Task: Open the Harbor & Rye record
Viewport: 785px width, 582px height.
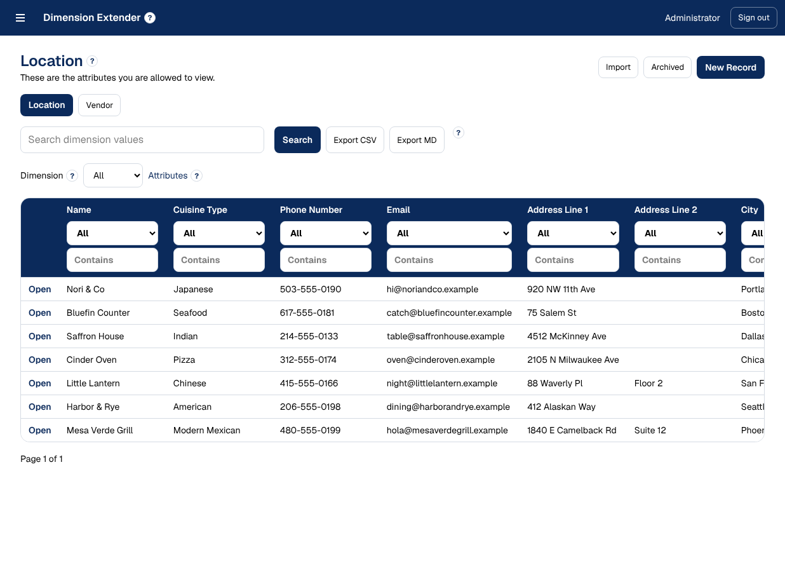Action: pos(39,407)
